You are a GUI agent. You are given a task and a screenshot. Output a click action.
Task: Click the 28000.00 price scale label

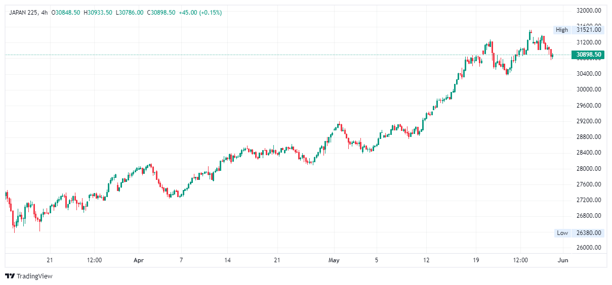[589, 169]
